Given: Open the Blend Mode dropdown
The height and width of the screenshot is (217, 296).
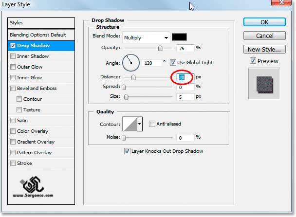Looking at the screenshot, I should coord(146,37).
